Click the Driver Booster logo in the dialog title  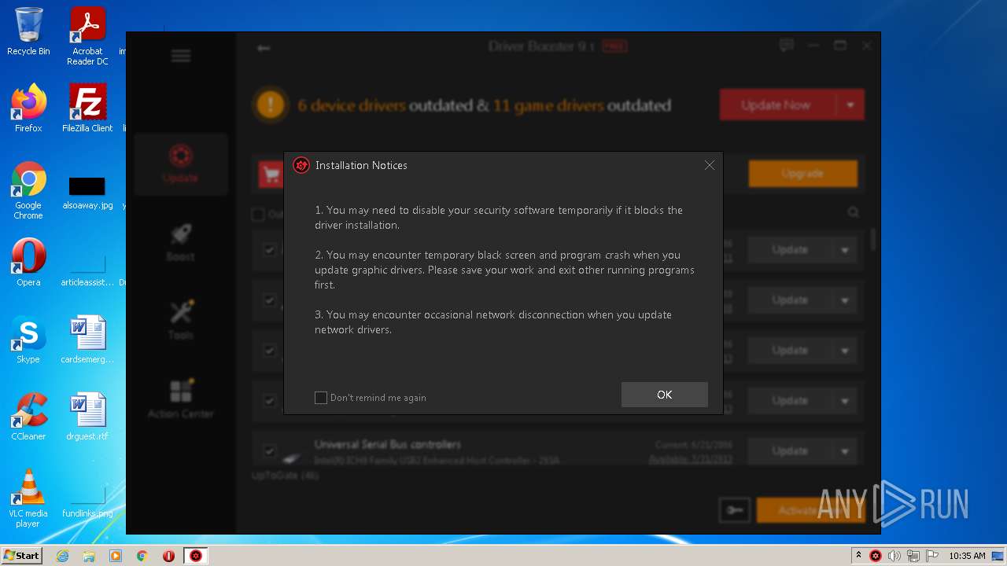[x=301, y=165]
